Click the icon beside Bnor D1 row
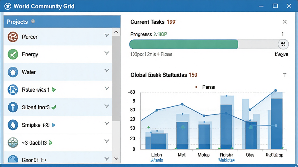Viewport: 298px width, 167px height. tap(13, 159)
